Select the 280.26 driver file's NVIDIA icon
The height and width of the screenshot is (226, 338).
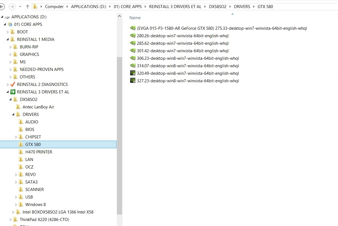tap(133, 36)
